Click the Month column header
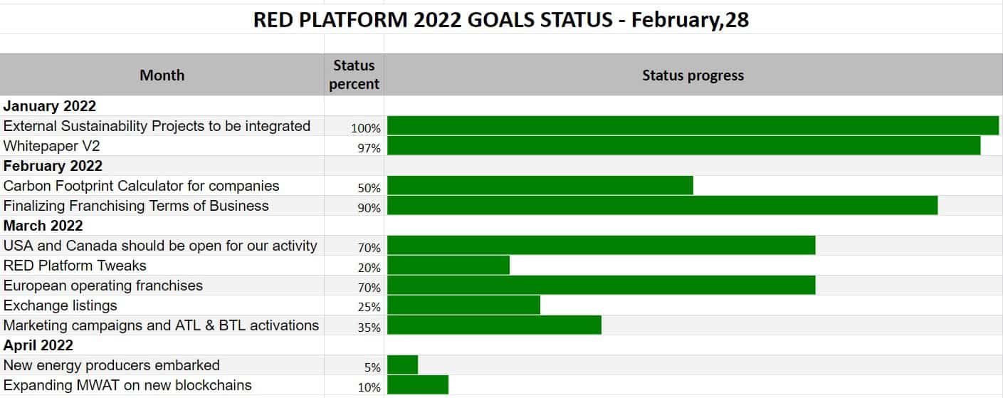Screen dimensions: 1003x398 162,75
